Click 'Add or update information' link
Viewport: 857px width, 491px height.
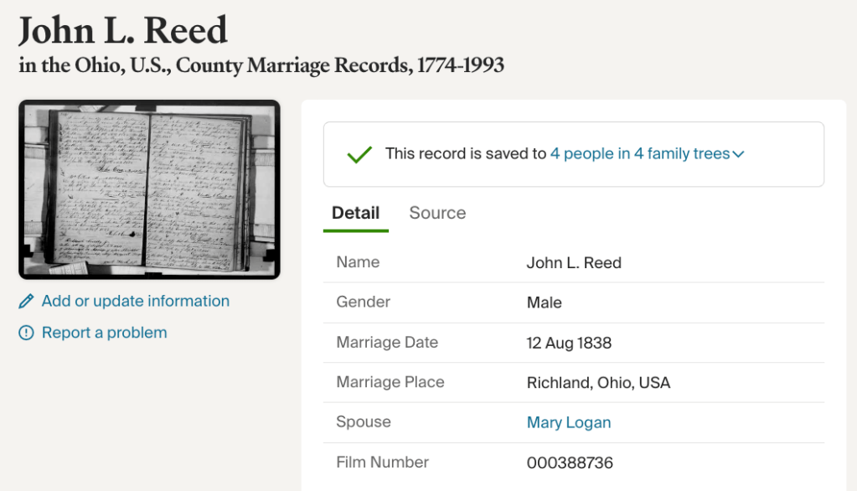point(135,302)
